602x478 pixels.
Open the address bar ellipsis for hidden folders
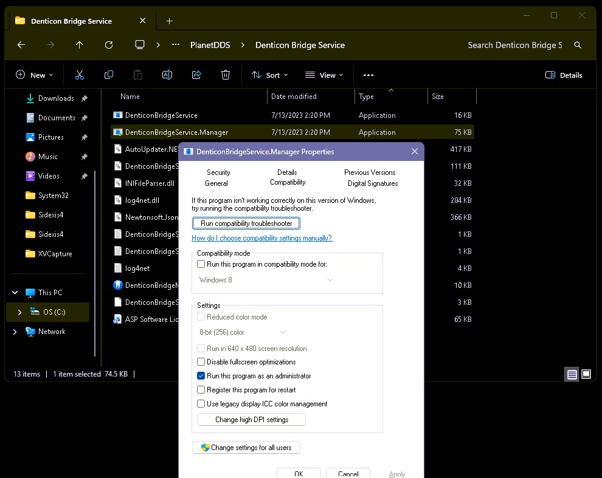pos(176,45)
